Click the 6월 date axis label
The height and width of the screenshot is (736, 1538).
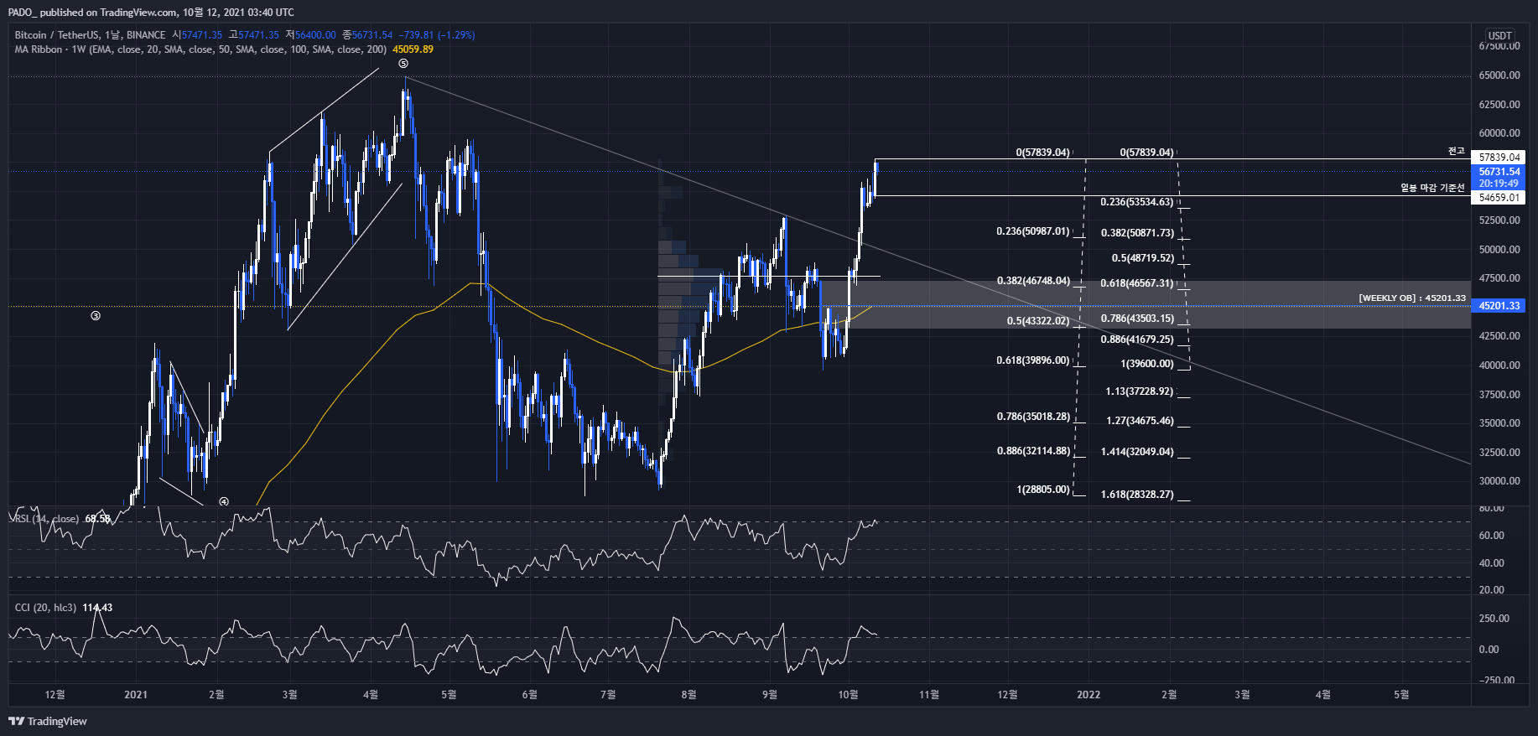tap(529, 694)
